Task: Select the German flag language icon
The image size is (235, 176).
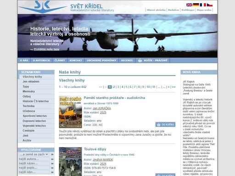Action: (x=196, y=5)
